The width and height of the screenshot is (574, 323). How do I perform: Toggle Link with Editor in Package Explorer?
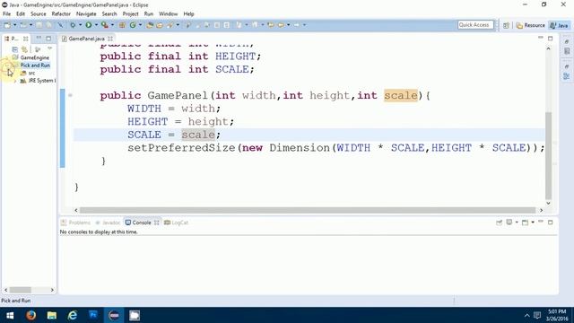pos(24,49)
